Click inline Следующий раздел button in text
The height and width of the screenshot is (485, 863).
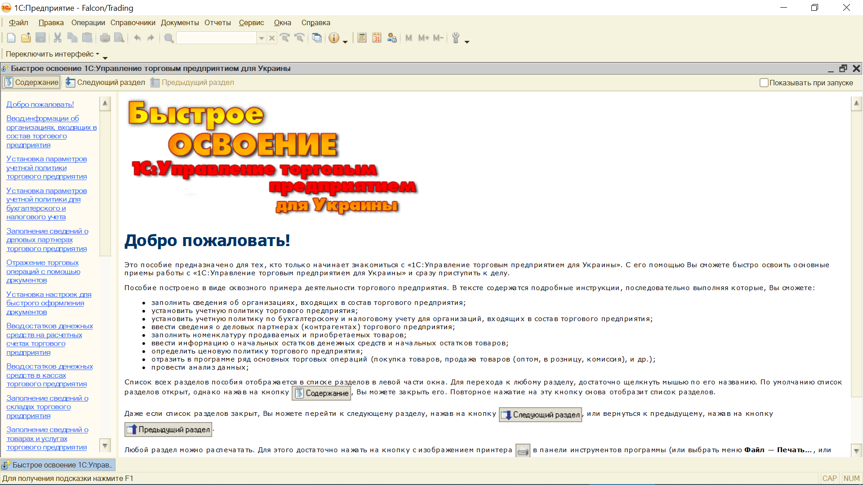pos(540,414)
